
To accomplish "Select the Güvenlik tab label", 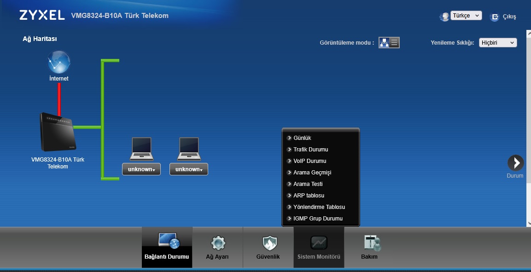I will tap(268, 257).
